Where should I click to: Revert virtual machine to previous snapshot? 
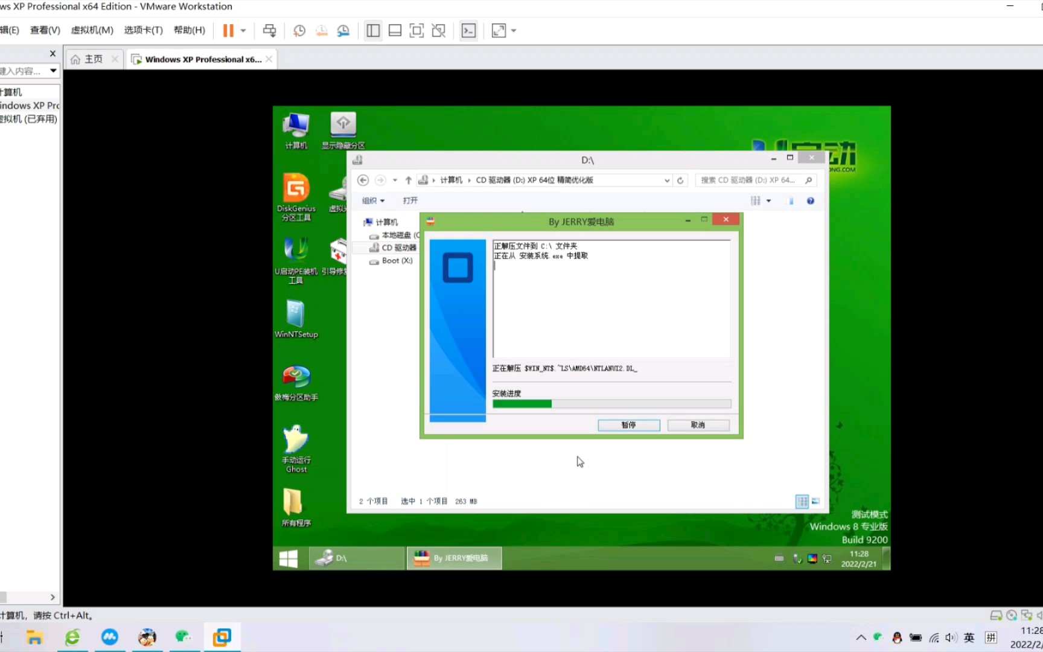[x=321, y=30]
